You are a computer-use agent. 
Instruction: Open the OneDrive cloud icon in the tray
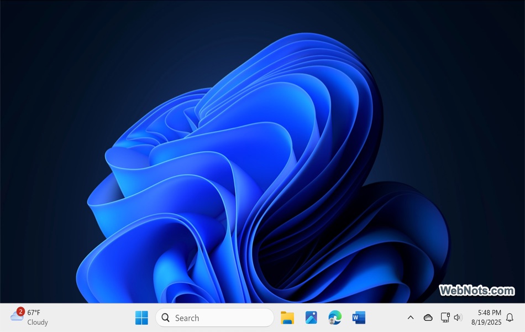point(428,318)
